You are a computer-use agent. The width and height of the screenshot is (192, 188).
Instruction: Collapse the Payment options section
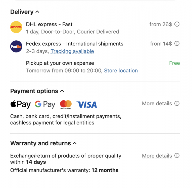(x=62, y=91)
